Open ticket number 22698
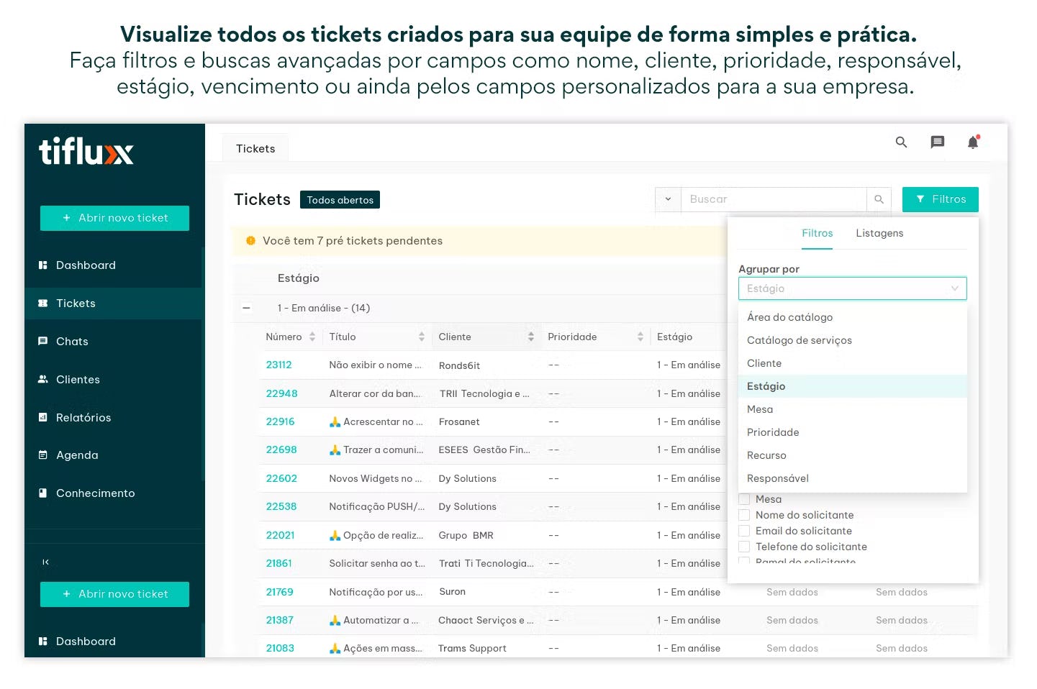The image size is (1037, 689). tap(281, 450)
